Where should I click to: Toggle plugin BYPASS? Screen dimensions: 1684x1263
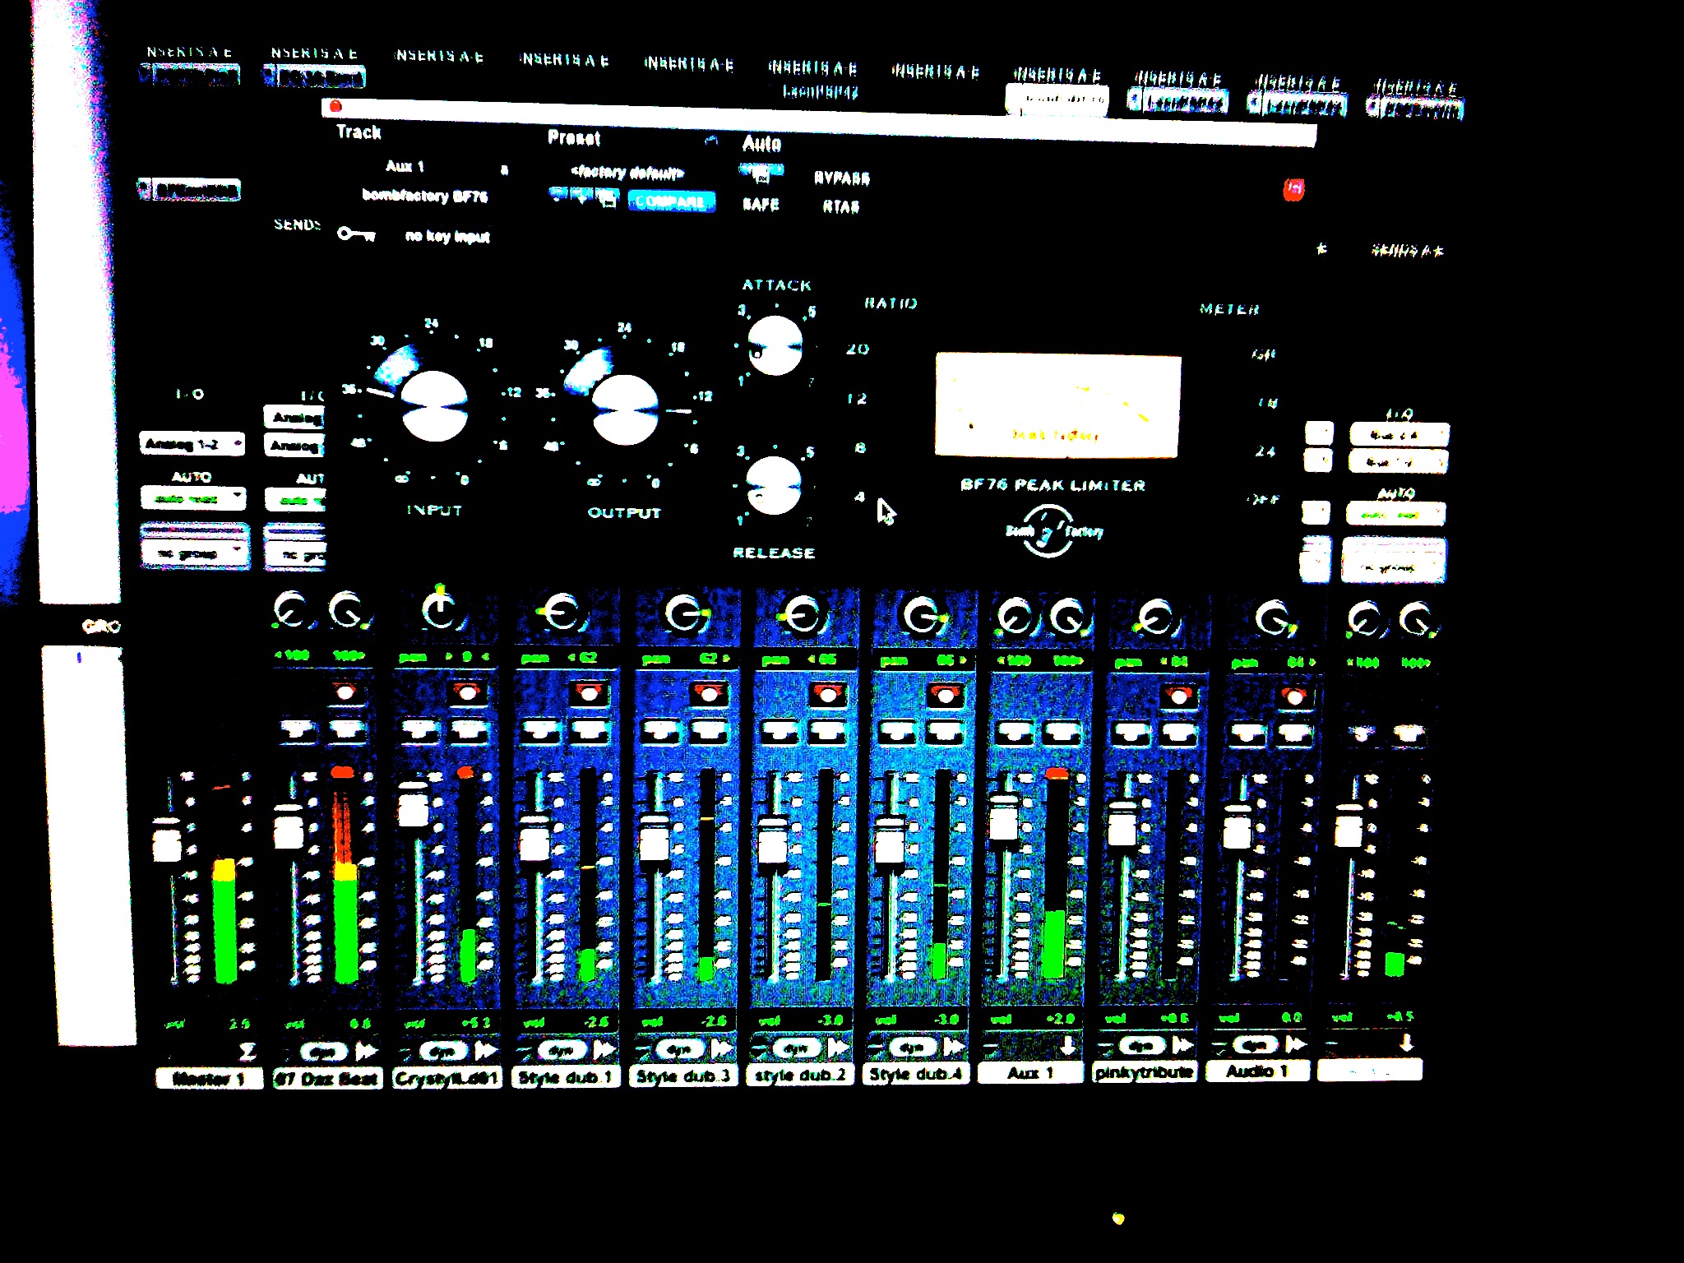(x=841, y=178)
